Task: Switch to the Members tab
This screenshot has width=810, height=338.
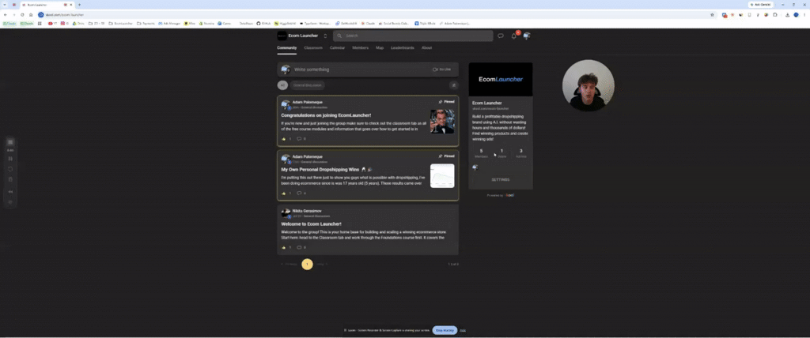Action: pyautogui.click(x=360, y=48)
